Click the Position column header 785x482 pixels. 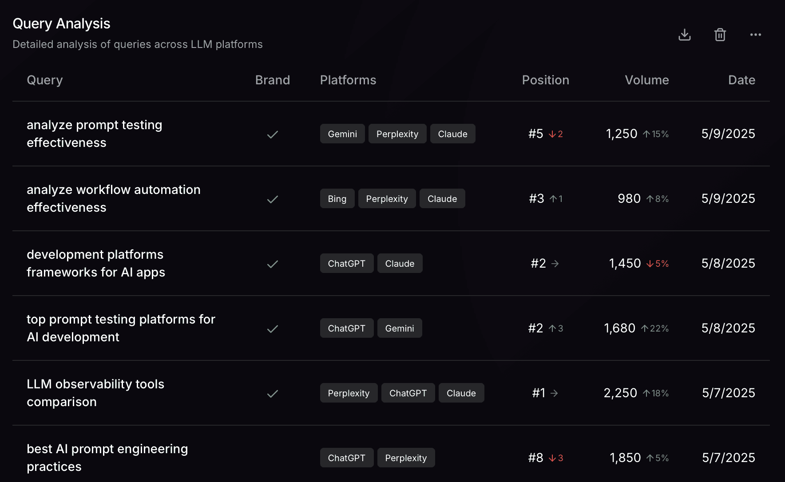click(x=546, y=80)
